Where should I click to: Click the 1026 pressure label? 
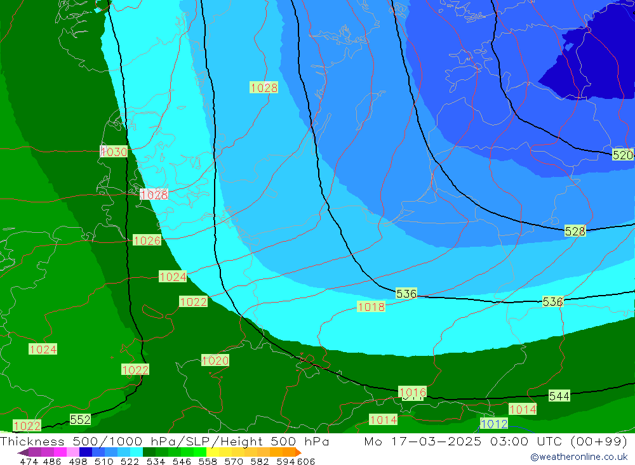[147, 240]
